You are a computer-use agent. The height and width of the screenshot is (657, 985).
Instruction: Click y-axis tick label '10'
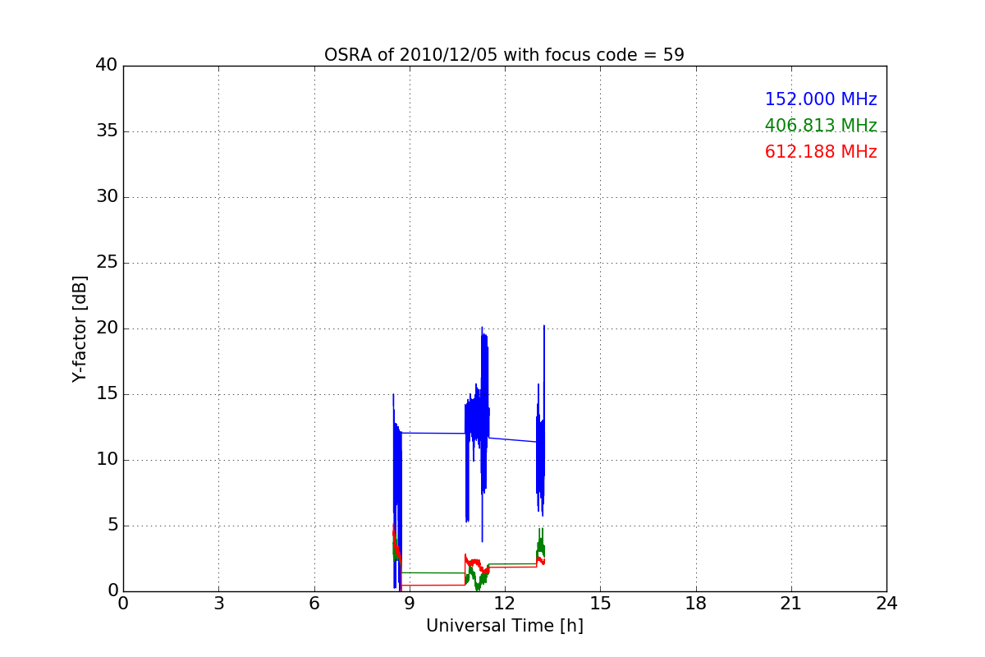(107, 460)
